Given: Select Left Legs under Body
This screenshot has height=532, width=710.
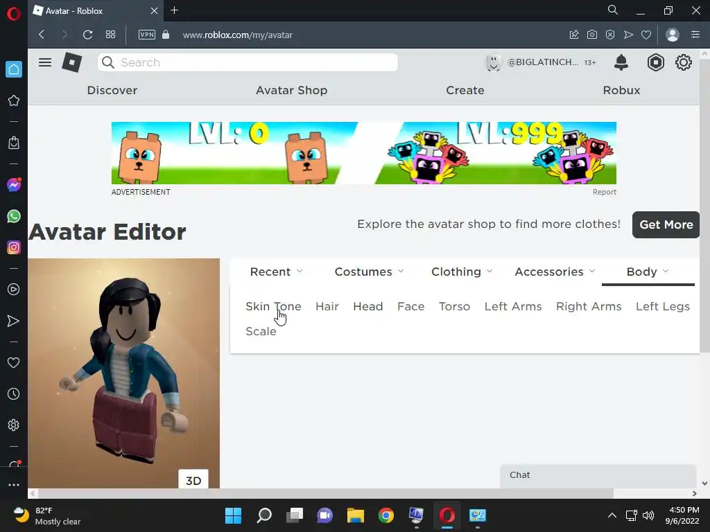Looking at the screenshot, I should (662, 306).
